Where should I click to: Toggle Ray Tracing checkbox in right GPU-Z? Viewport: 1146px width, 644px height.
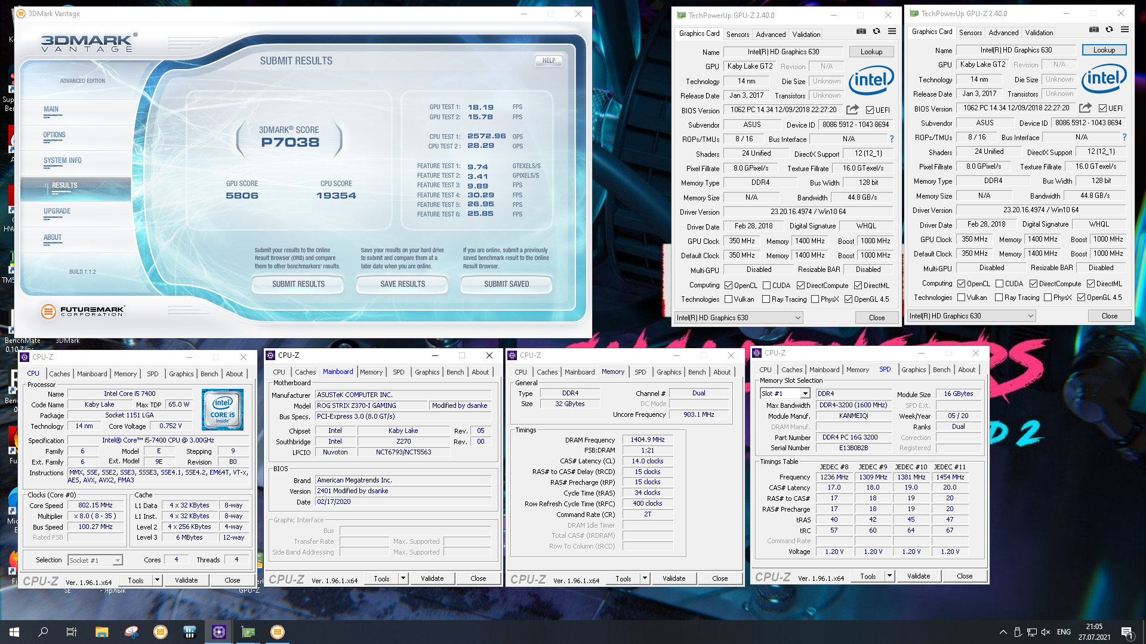click(999, 298)
